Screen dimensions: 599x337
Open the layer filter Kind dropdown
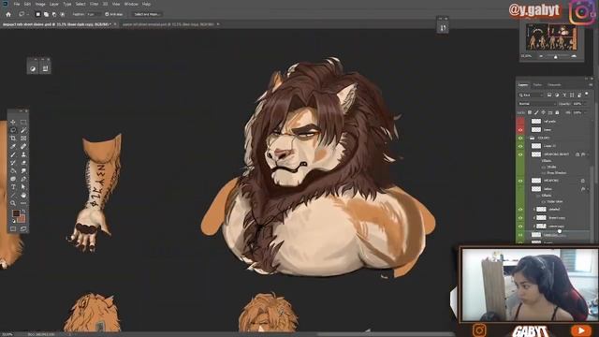click(x=531, y=95)
